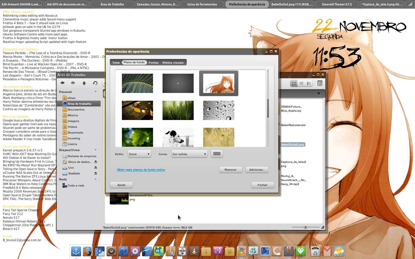Select the water droplets wallpaper thumbnail
This screenshot has height=259, width=415.
pyautogui.click(x=219, y=110)
